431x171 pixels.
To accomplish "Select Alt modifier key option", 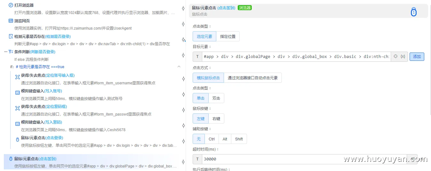I will point(225,139).
